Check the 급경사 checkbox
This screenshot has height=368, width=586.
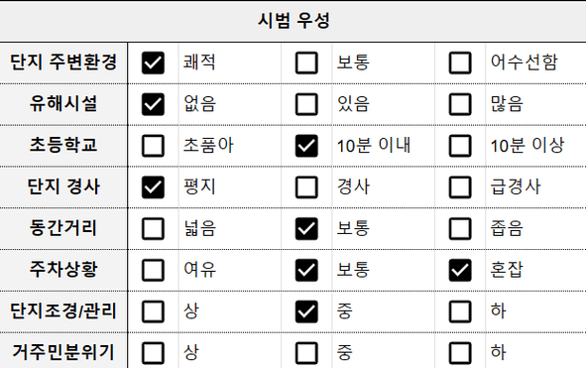pos(460,187)
